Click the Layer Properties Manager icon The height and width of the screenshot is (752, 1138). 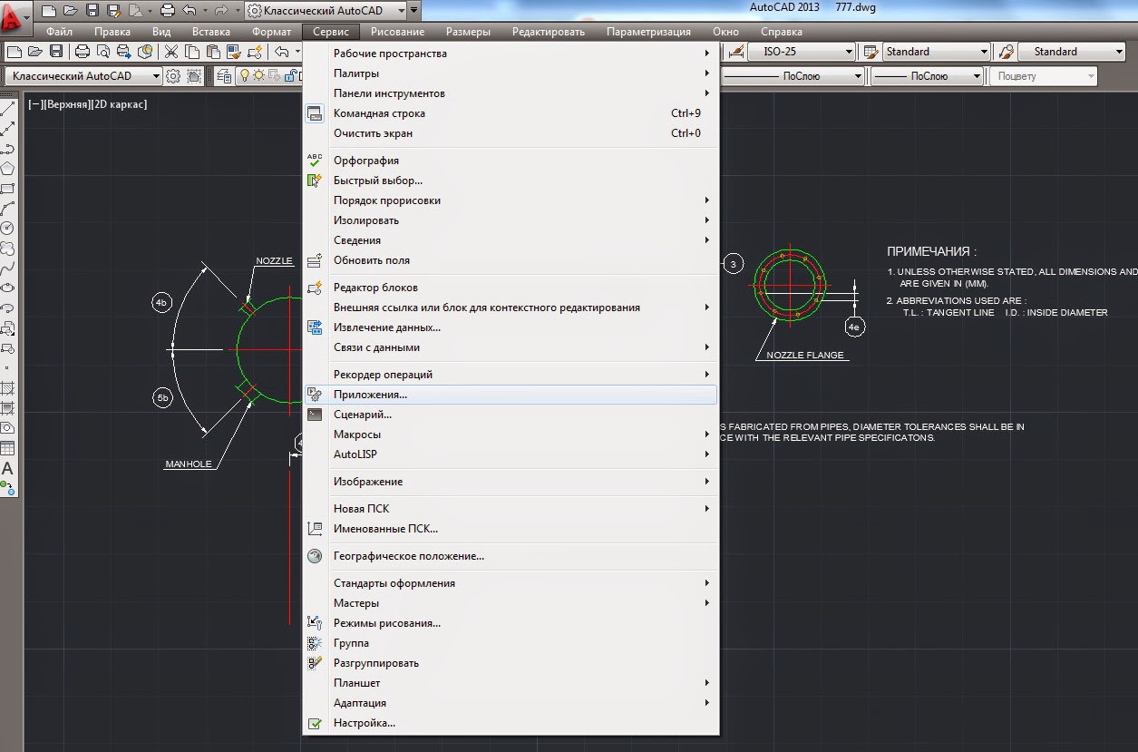223,76
